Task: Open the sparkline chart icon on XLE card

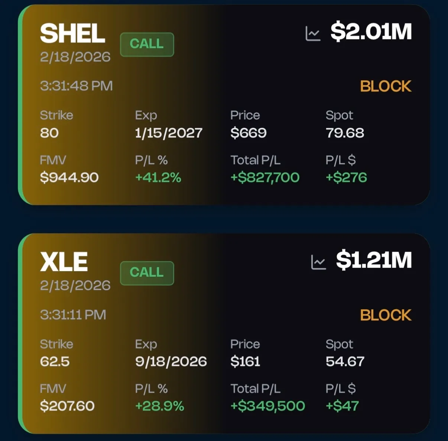Action: (x=318, y=261)
